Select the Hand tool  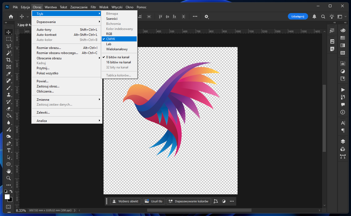point(9,171)
